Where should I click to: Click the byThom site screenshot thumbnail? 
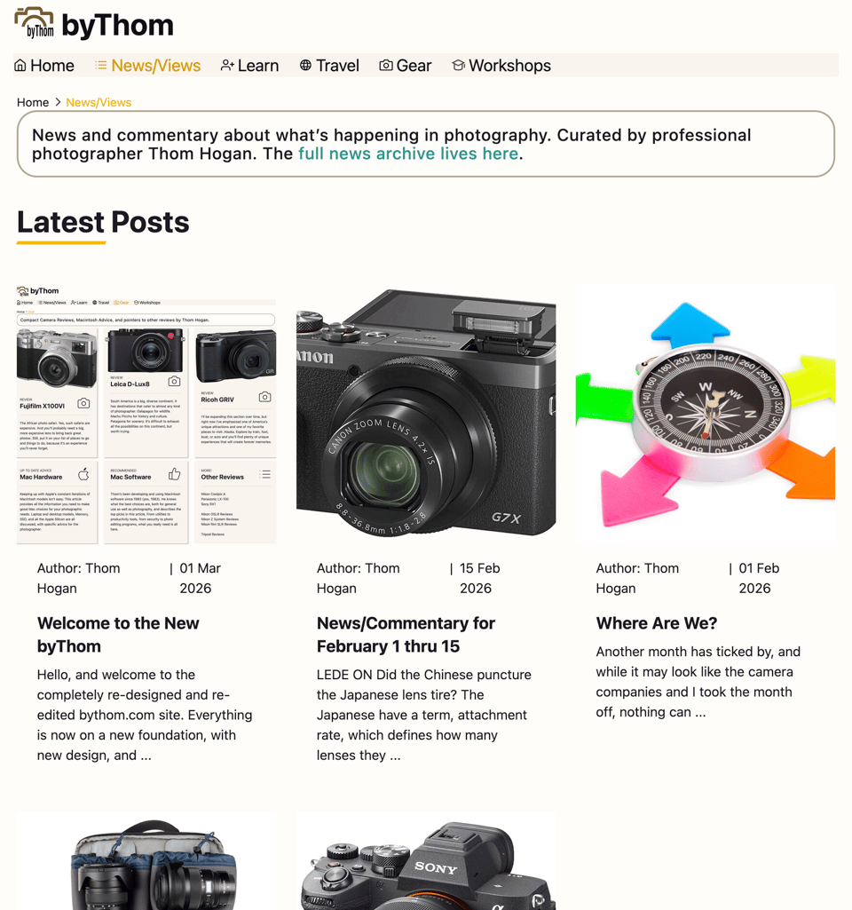(x=146, y=415)
